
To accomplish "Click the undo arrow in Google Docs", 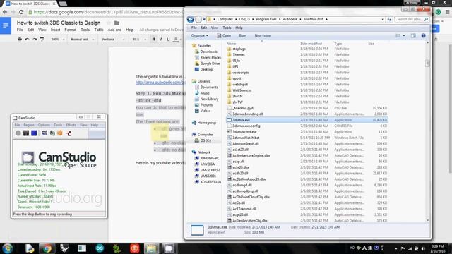I will click(27, 40).
